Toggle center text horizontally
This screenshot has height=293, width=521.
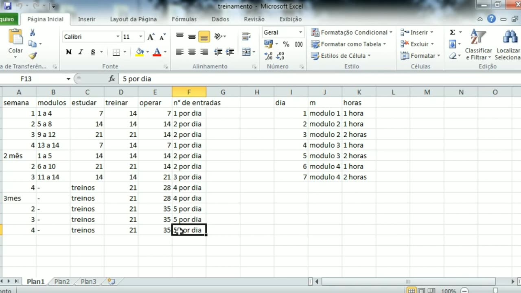[x=192, y=52]
